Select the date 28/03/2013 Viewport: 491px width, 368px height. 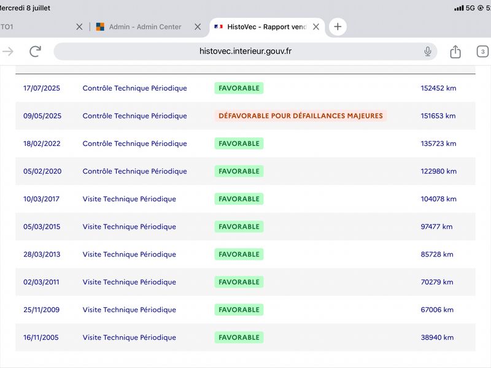42,255
